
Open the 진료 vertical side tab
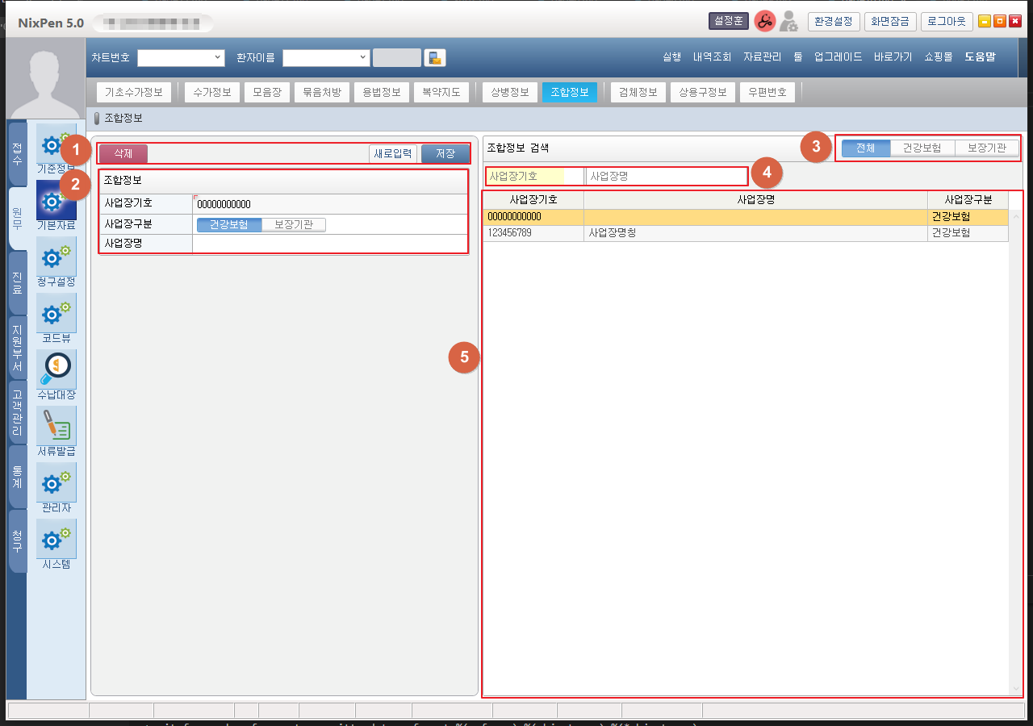(17, 282)
